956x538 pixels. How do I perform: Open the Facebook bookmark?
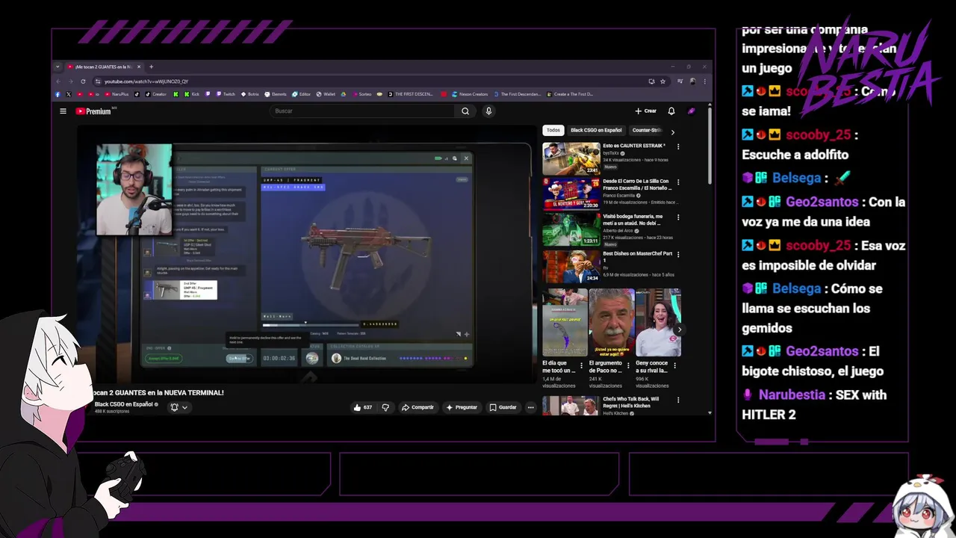click(x=58, y=94)
